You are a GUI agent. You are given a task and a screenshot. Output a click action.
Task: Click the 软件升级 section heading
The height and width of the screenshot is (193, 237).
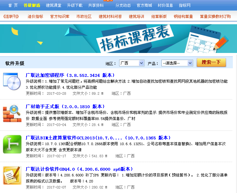15,63
